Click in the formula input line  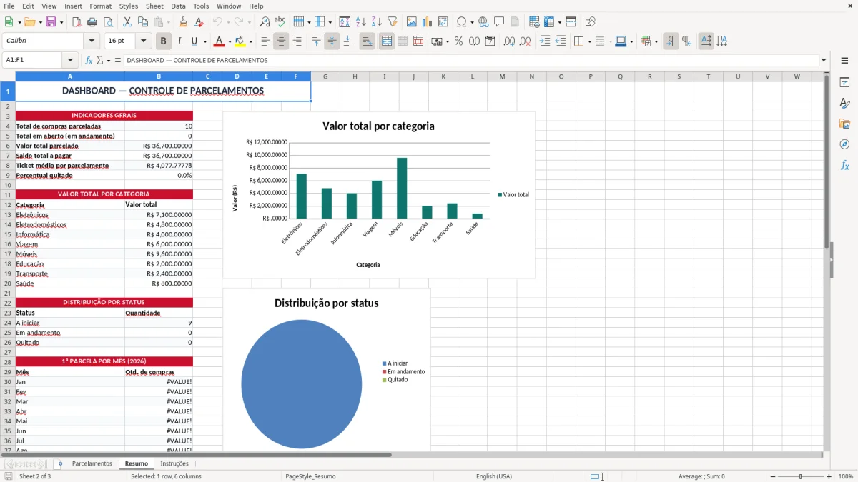pos(470,61)
